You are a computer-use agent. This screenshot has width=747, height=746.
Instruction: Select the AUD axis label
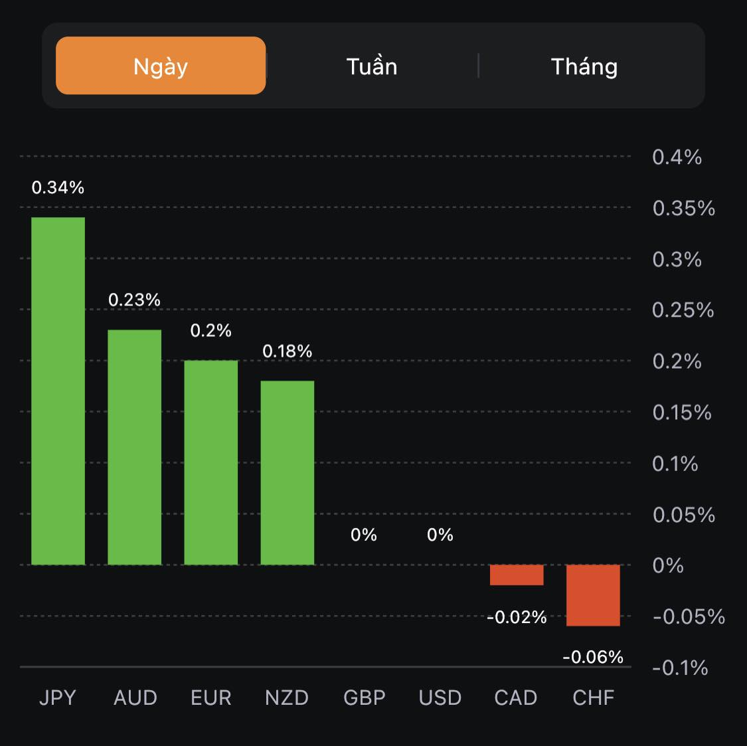135,698
